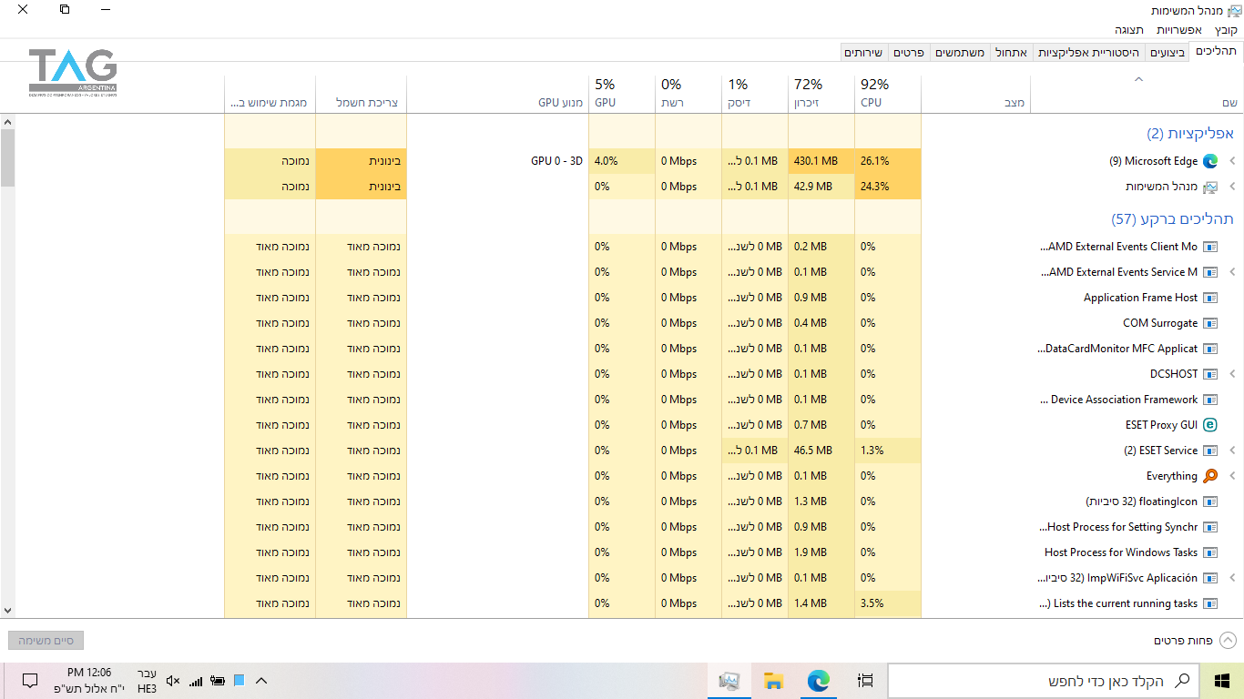Image resolution: width=1244 pixels, height=699 pixels.
Task: Sort by GPU percentage column header
Action: (622, 93)
